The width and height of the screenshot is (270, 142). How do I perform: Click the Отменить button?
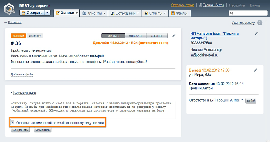(42, 130)
